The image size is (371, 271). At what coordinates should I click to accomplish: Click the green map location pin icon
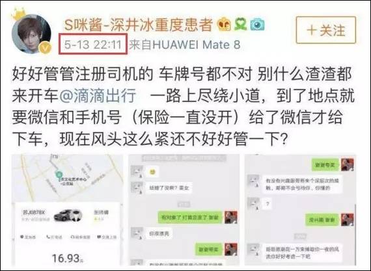tap(57, 175)
